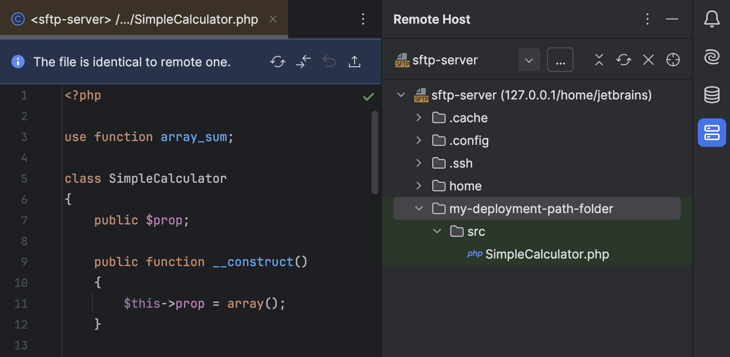The height and width of the screenshot is (357, 730).
Task: Open the Database tool window icon
Action: (712, 95)
